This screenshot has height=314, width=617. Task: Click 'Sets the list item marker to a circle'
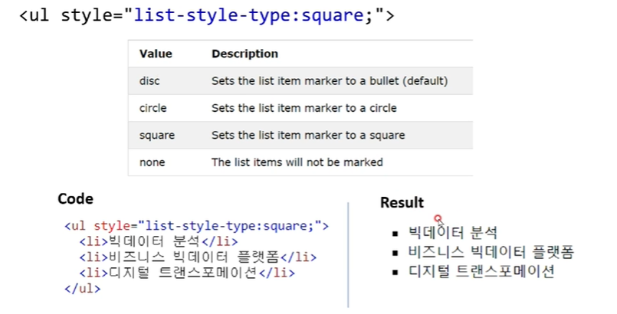pos(304,108)
